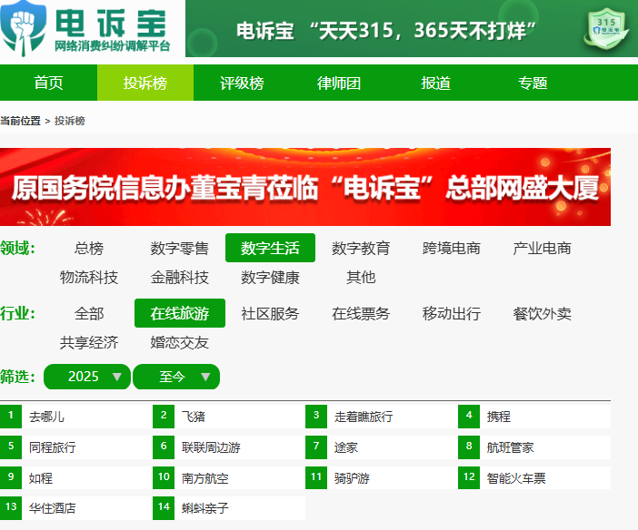Choose the 跨境电商 field filter

(451, 248)
